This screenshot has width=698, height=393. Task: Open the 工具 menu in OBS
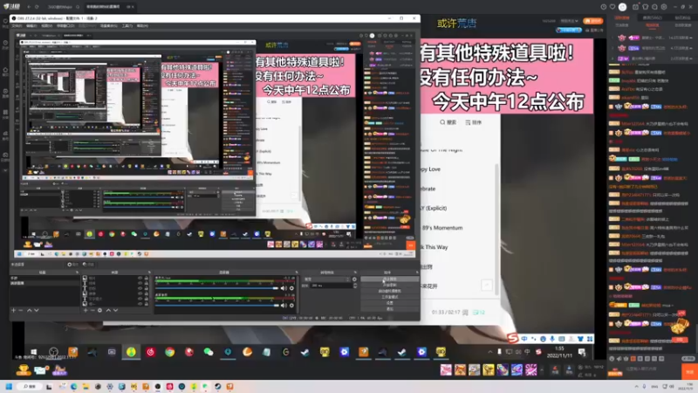[127, 26]
